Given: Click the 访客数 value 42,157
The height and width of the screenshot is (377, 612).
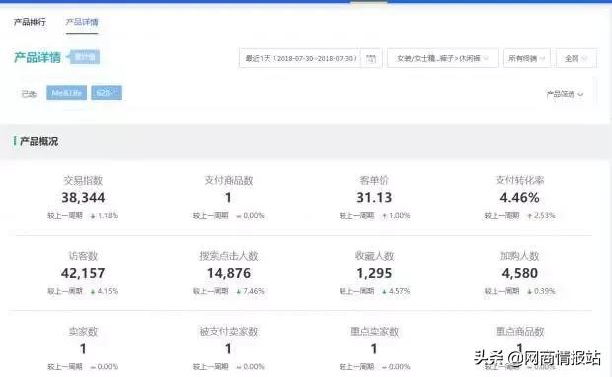Looking at the screenshot, I should (x=83, y=273).
